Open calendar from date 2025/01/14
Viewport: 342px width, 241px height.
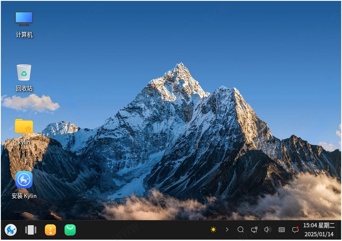319,234
